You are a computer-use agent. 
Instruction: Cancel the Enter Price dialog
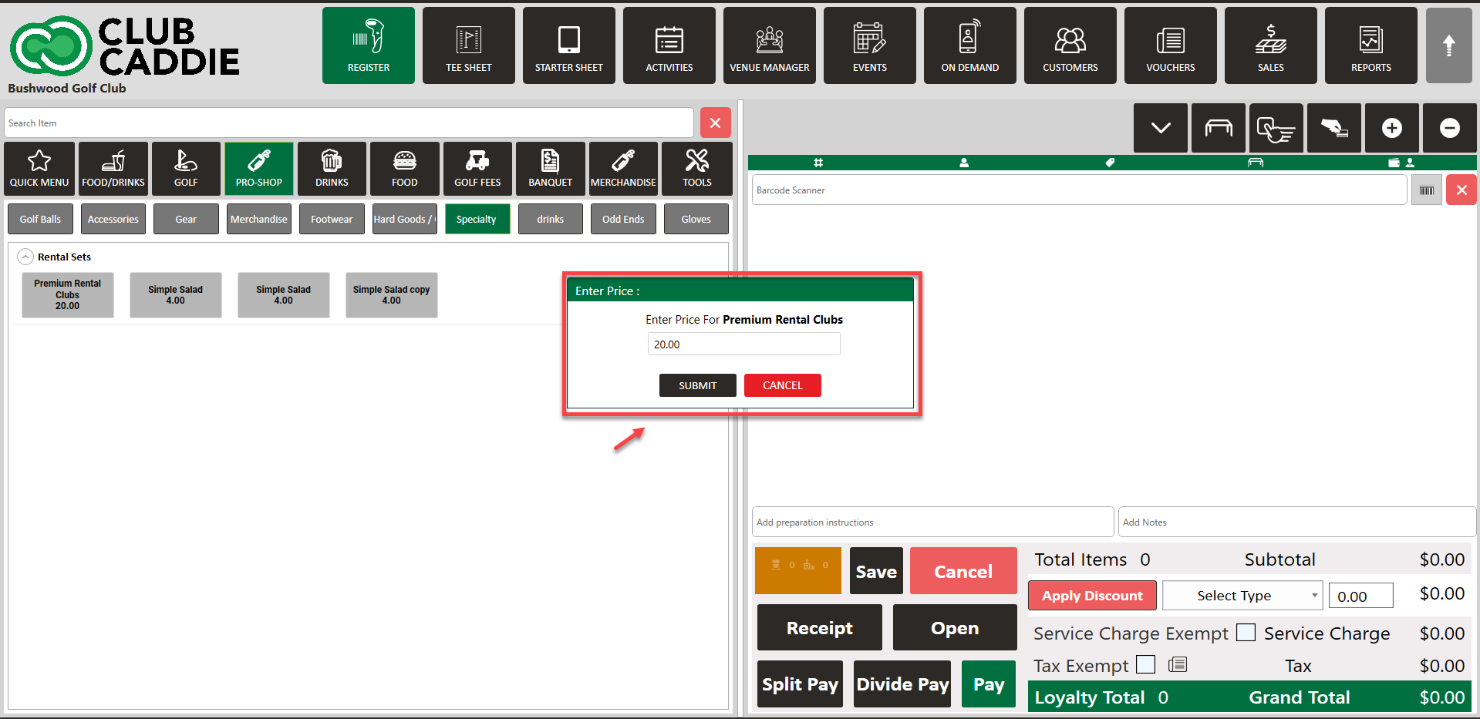(782, 385)
